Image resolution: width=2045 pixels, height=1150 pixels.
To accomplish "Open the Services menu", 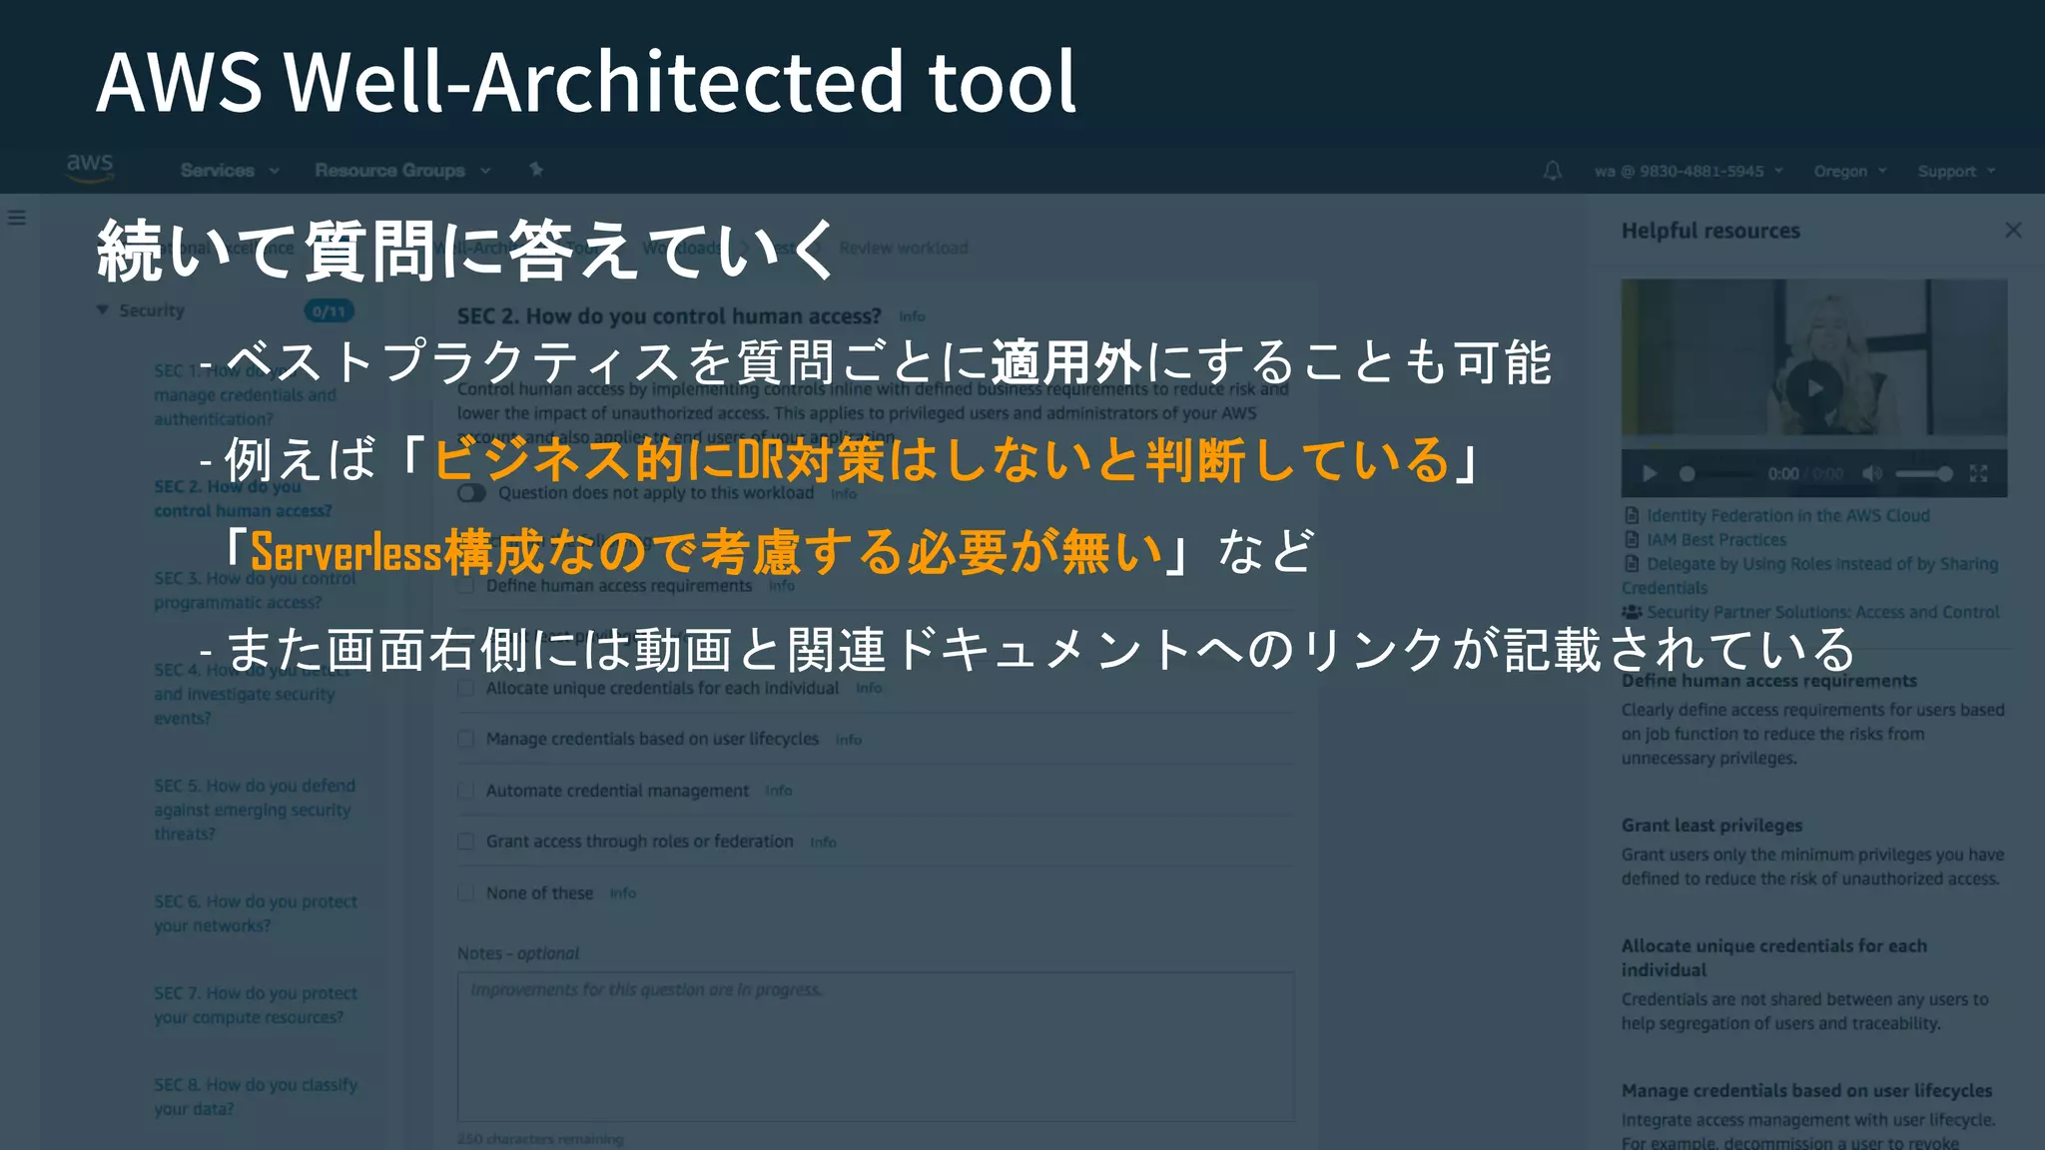I will coord(229,171).
